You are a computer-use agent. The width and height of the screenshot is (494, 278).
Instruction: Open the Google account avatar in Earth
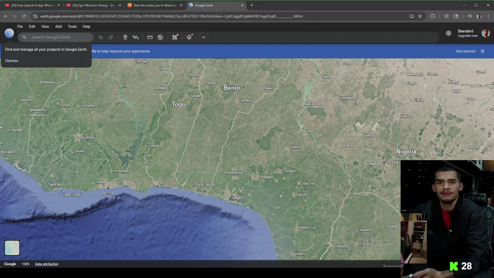[486, 33]
